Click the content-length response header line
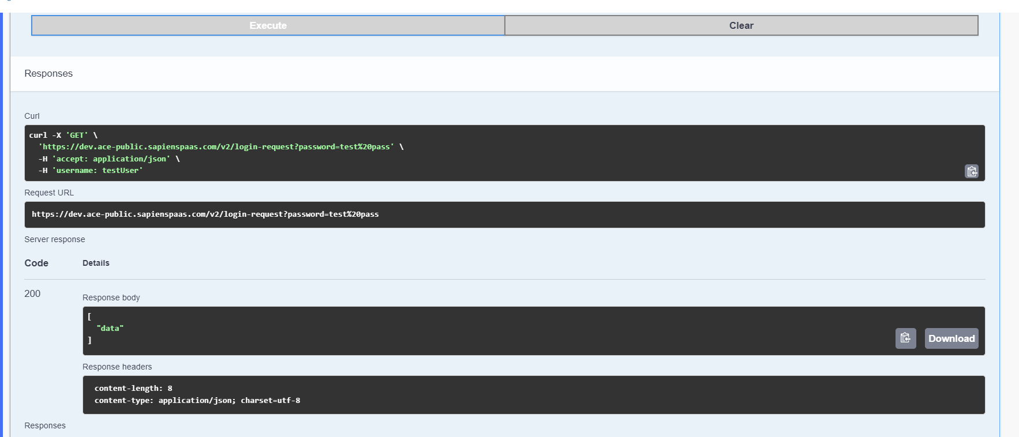 133,389
